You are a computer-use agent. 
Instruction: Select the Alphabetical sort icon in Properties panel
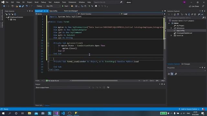coord(172,74)
